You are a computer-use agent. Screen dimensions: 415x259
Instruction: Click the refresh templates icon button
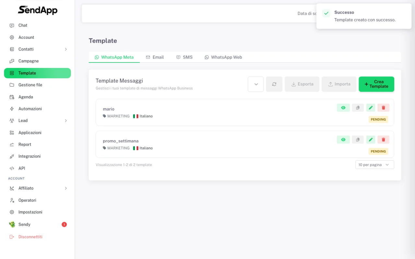[x=274, y=84]
